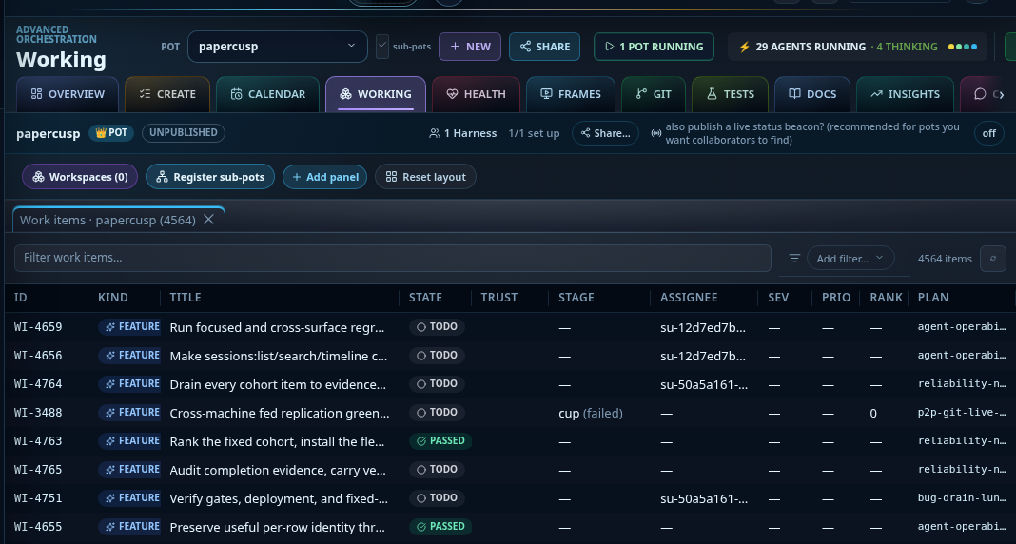Toggle the live status beacon off switch
Viewport: 1016px width, 544px height.
988,133
